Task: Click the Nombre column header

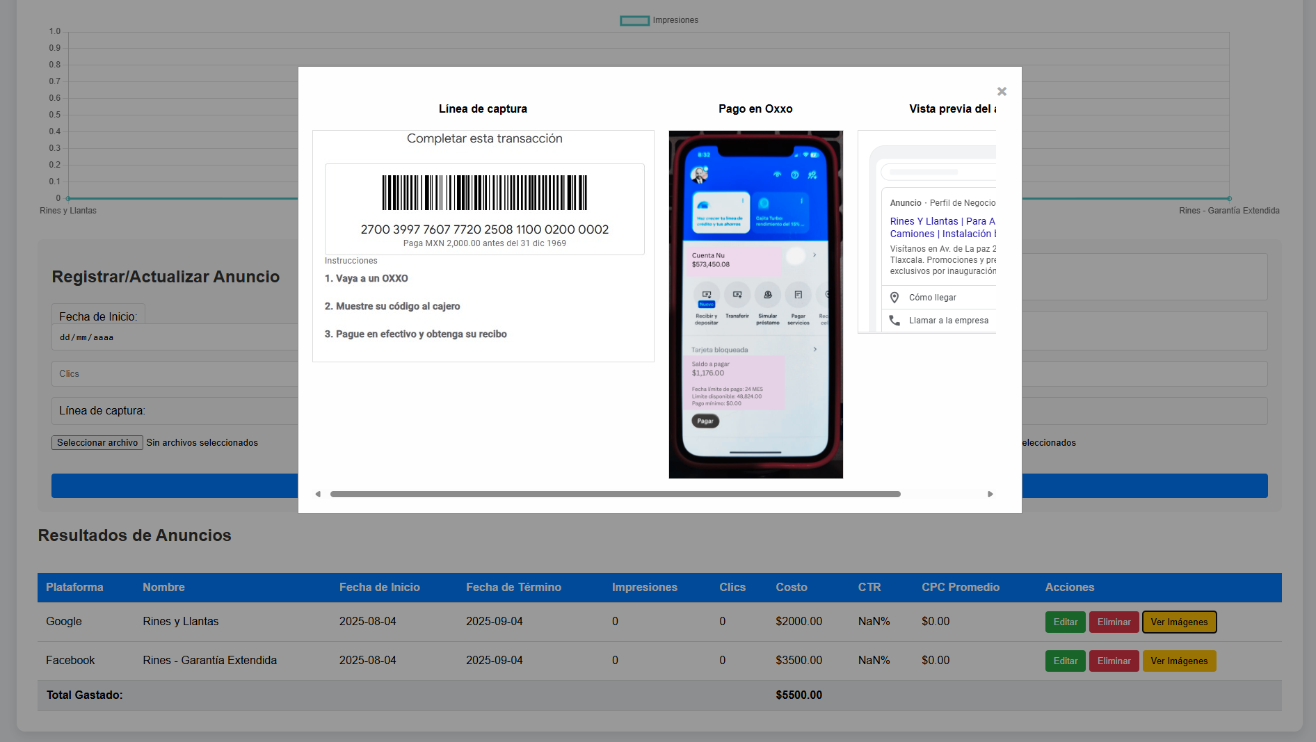Action: [163, 588]
